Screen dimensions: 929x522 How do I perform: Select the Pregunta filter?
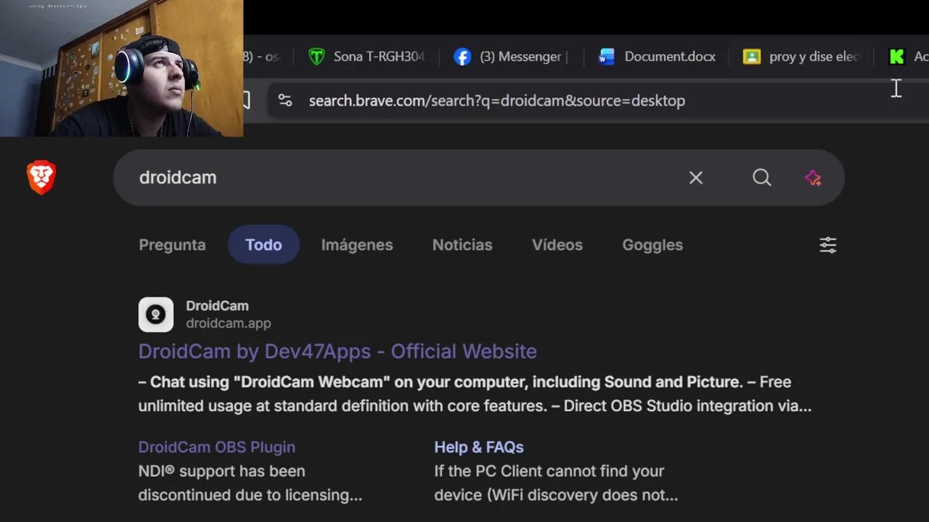pyautogui.click(x=172, y=245)
